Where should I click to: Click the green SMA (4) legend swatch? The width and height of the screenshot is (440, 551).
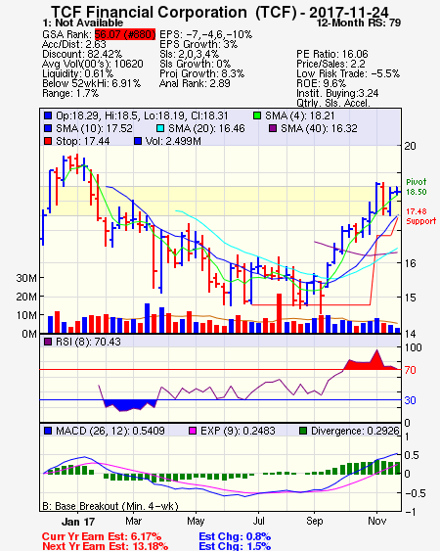click(x=257, y=115)
